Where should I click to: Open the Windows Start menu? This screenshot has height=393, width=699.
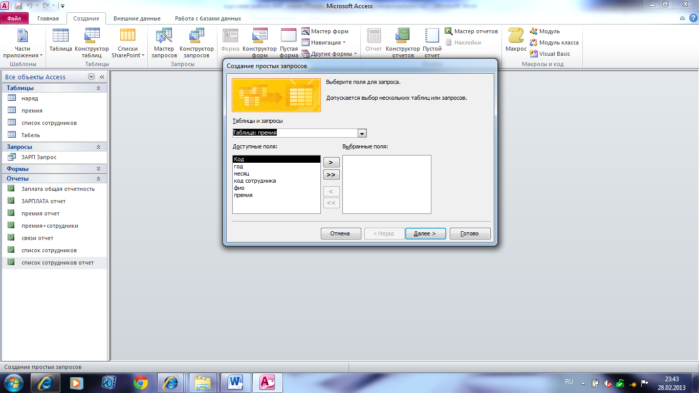tap(14, 382)
